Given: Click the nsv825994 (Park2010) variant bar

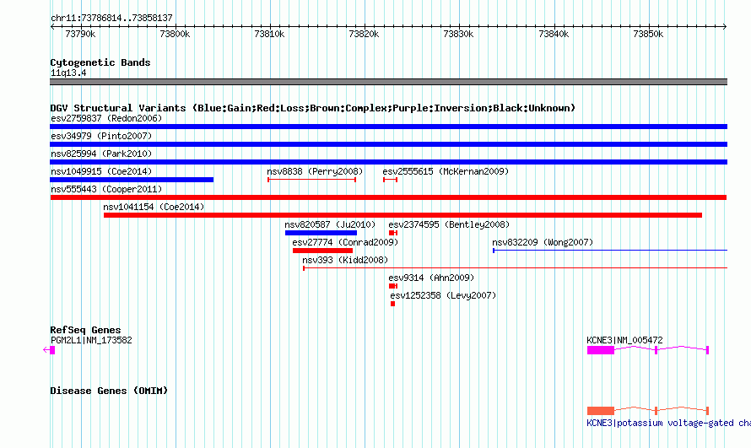Looking at the screenshot, I should pyautogui.click(x=388, y=162).
